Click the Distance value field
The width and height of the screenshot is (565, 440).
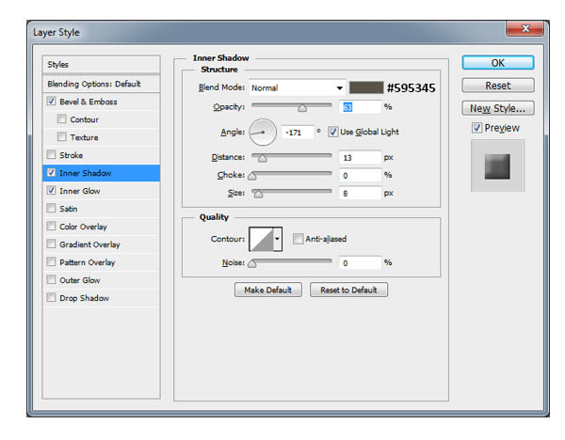point(360,158)
